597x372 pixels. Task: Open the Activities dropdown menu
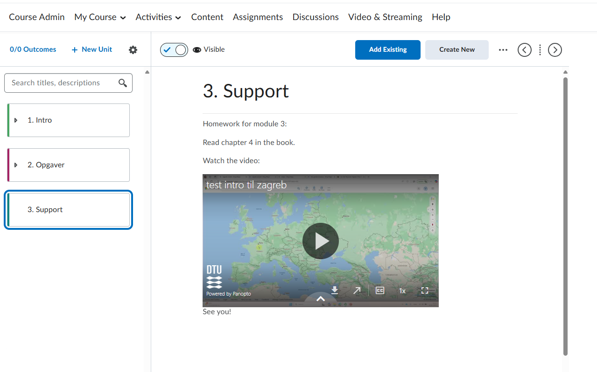click(x=158, y=17)
